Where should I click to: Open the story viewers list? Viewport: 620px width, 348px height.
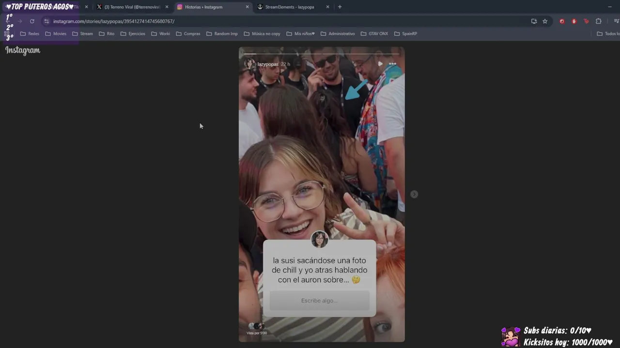pos(257,329)
